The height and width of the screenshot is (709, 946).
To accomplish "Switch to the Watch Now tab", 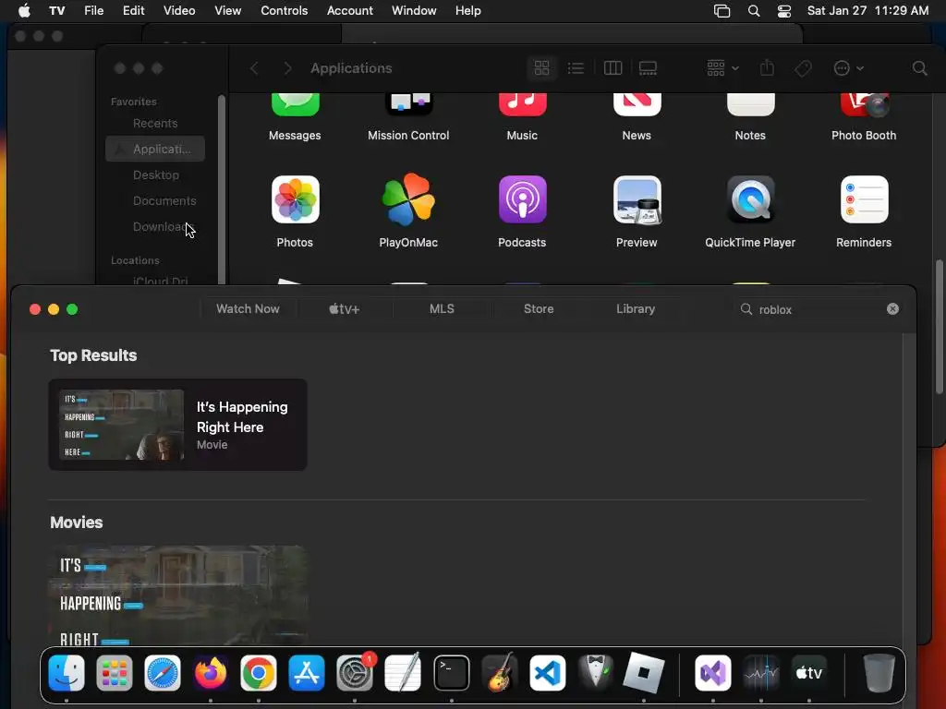I will coord(248,308).
